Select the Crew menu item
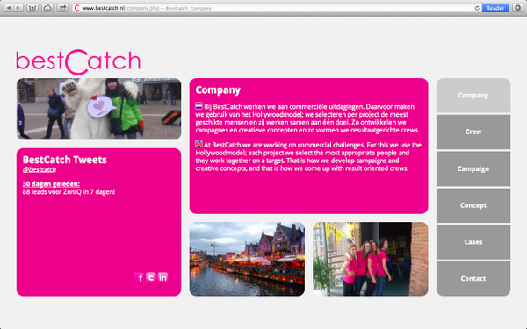Viewport: 527px width, 329px height. coord(473,132)
